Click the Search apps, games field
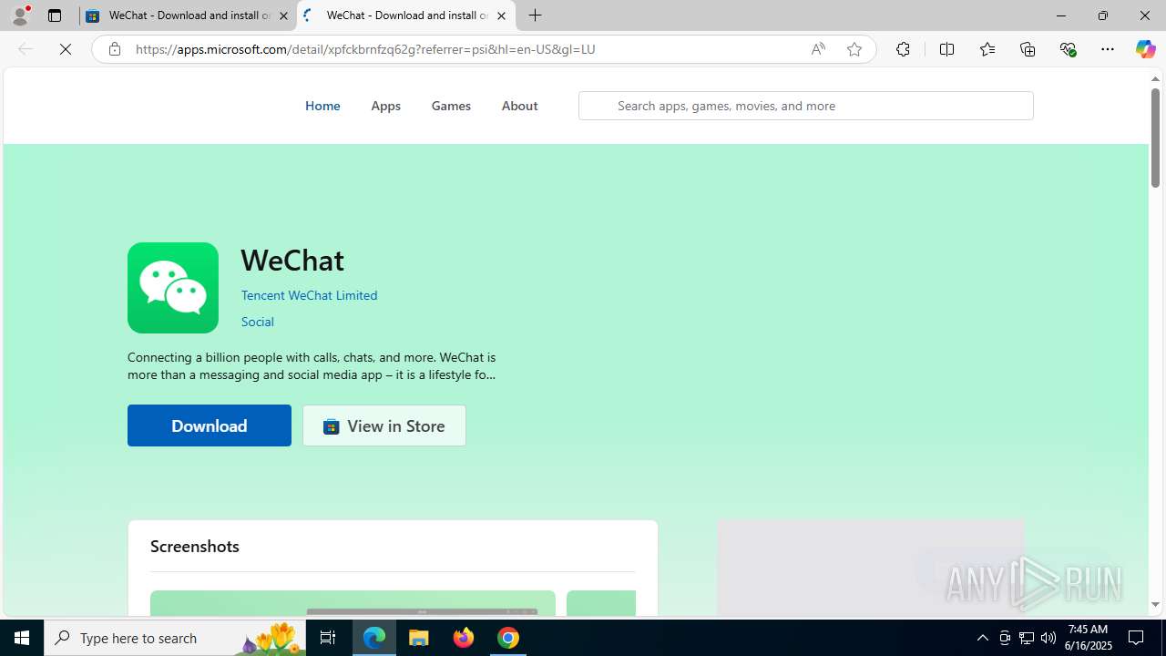Screen dimensions: 1166x656 click(806, 106)
